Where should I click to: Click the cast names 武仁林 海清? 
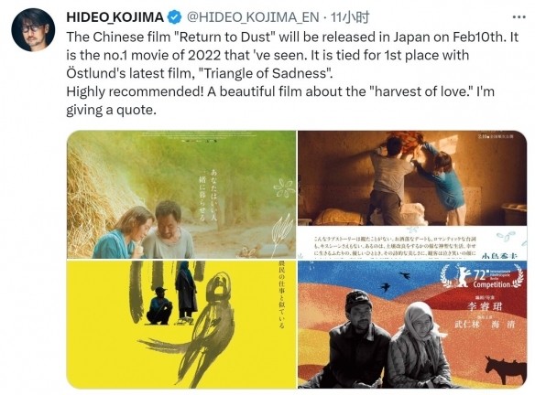click(x=485, y=324)
